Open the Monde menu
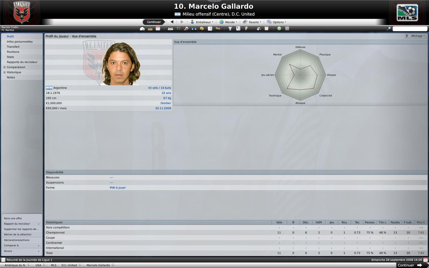 point(228,22)
